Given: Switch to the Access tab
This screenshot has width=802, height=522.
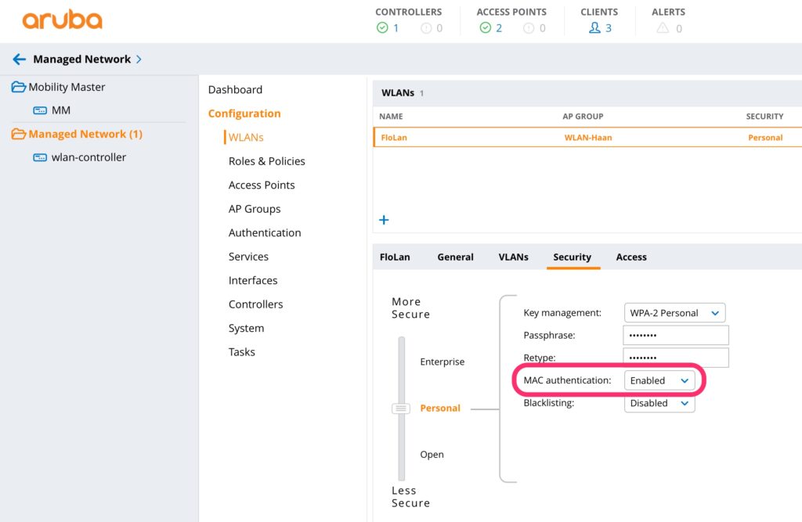Looking at the screenshot, I should pos(631,257).
